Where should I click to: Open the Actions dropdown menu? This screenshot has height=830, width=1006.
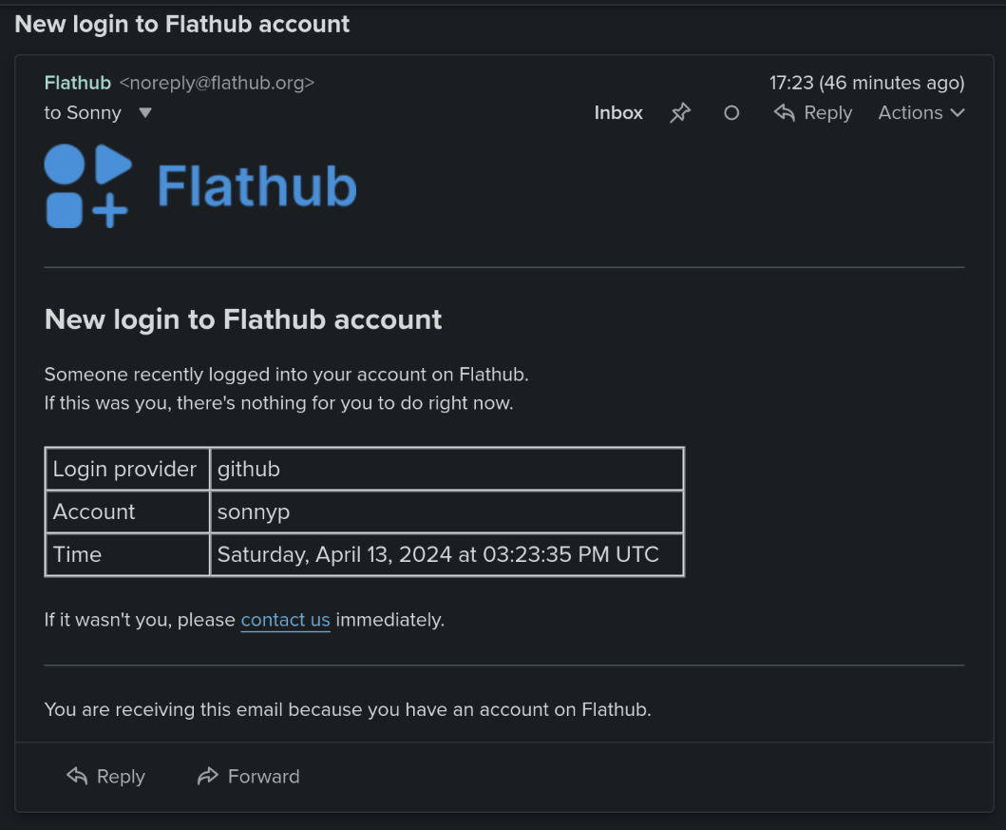[921, 113]
